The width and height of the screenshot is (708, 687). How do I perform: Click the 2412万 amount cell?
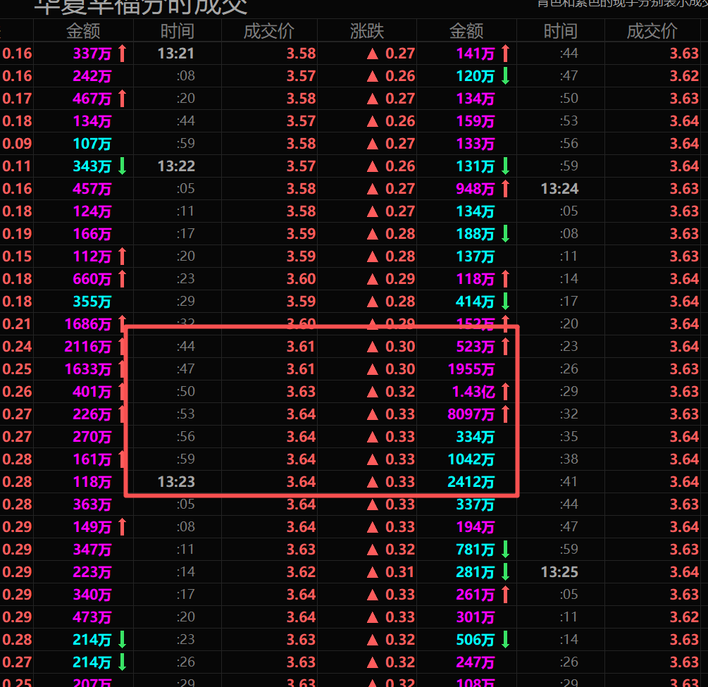[x=471, y=482]
